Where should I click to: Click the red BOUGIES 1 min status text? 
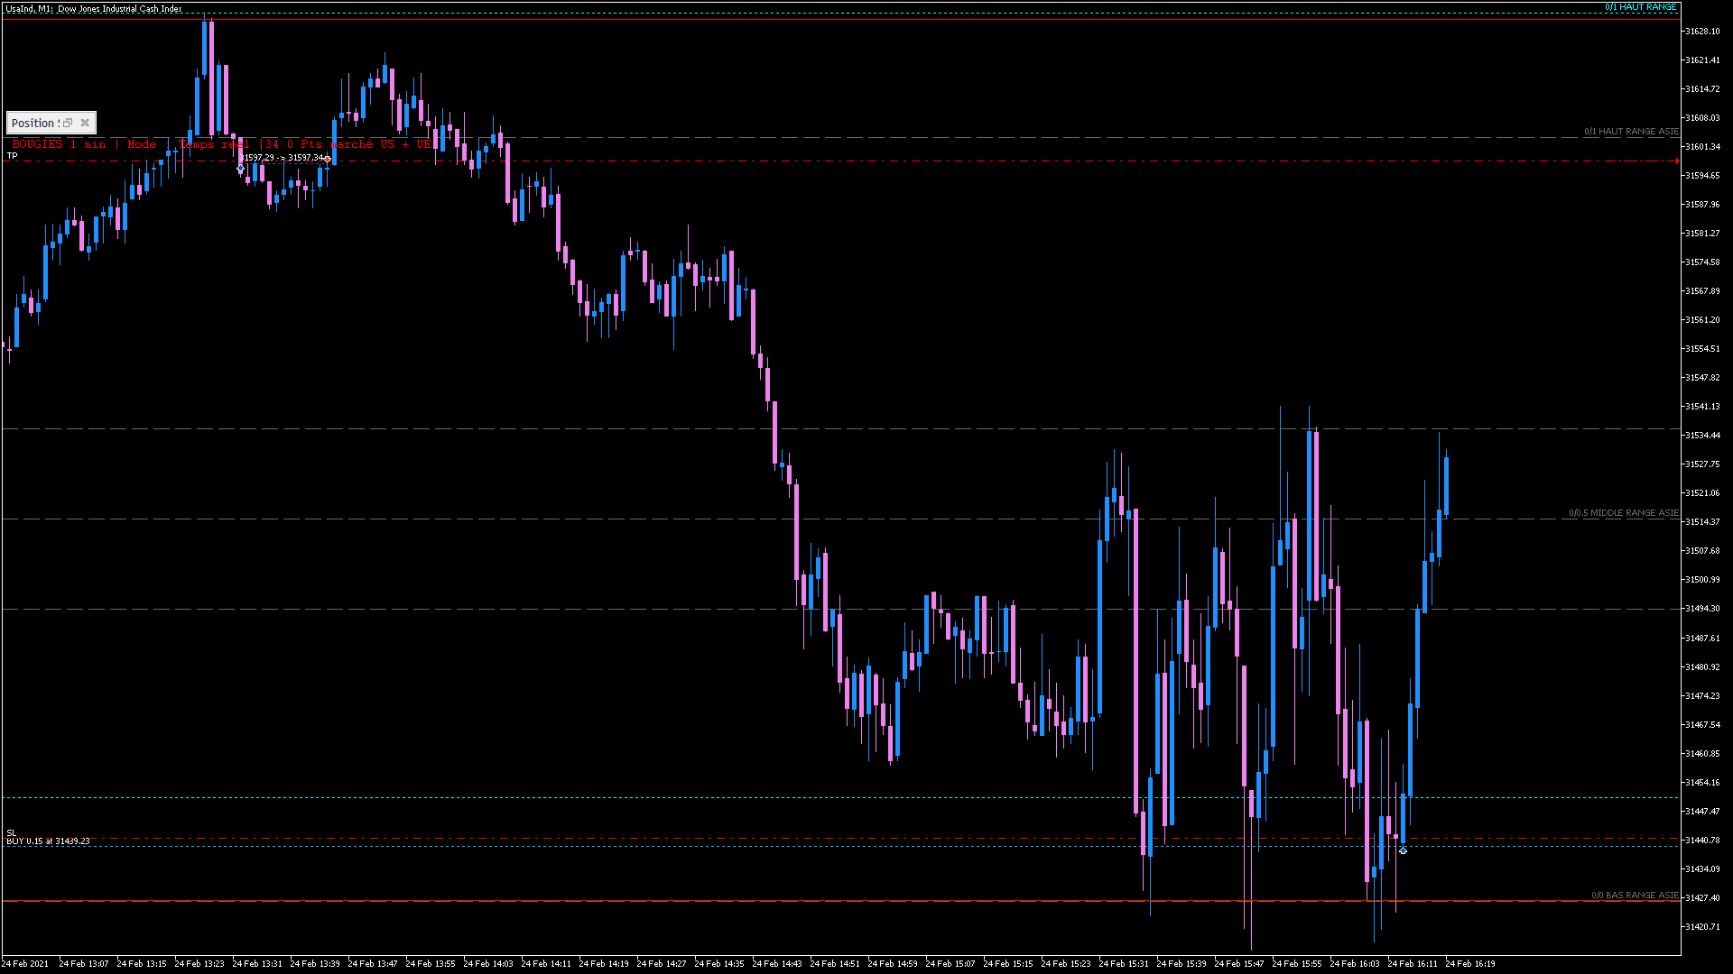(x=59, y=144)
